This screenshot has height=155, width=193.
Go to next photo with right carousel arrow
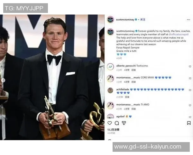100,80
